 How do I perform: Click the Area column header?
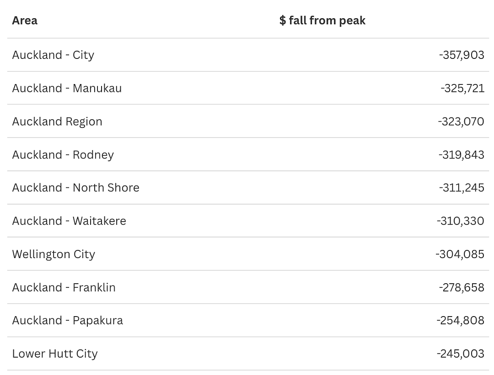click(x=25, y=21)
